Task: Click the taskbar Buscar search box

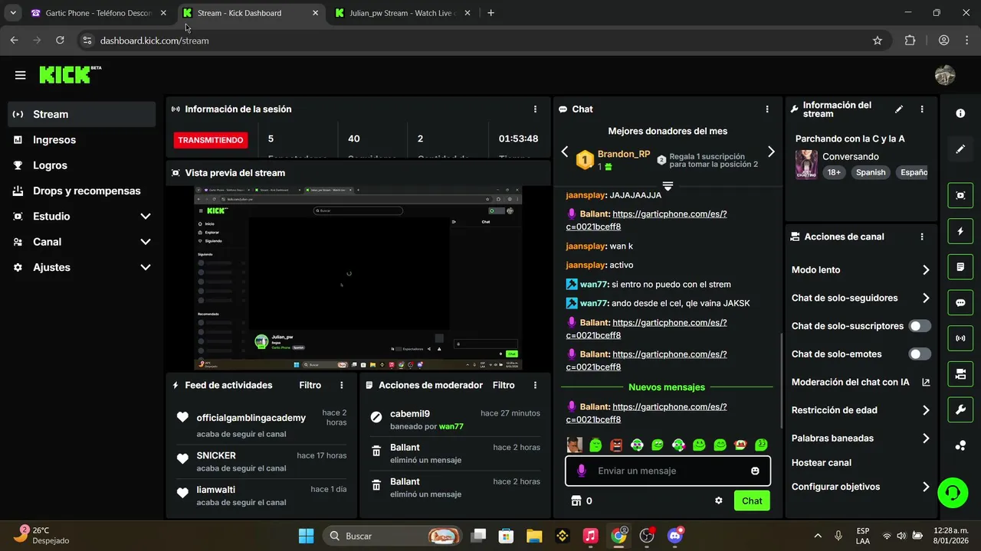Action: [x=393, y=536]
